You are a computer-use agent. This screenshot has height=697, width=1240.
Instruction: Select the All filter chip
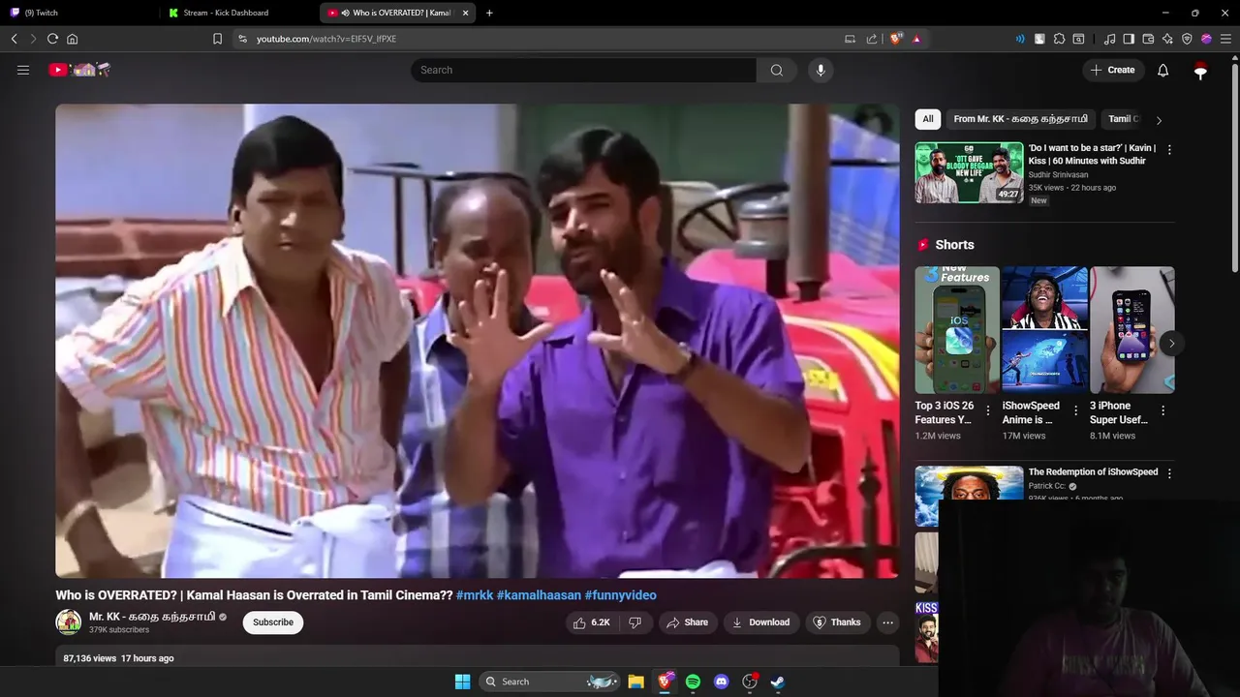[x=928, y=119]
